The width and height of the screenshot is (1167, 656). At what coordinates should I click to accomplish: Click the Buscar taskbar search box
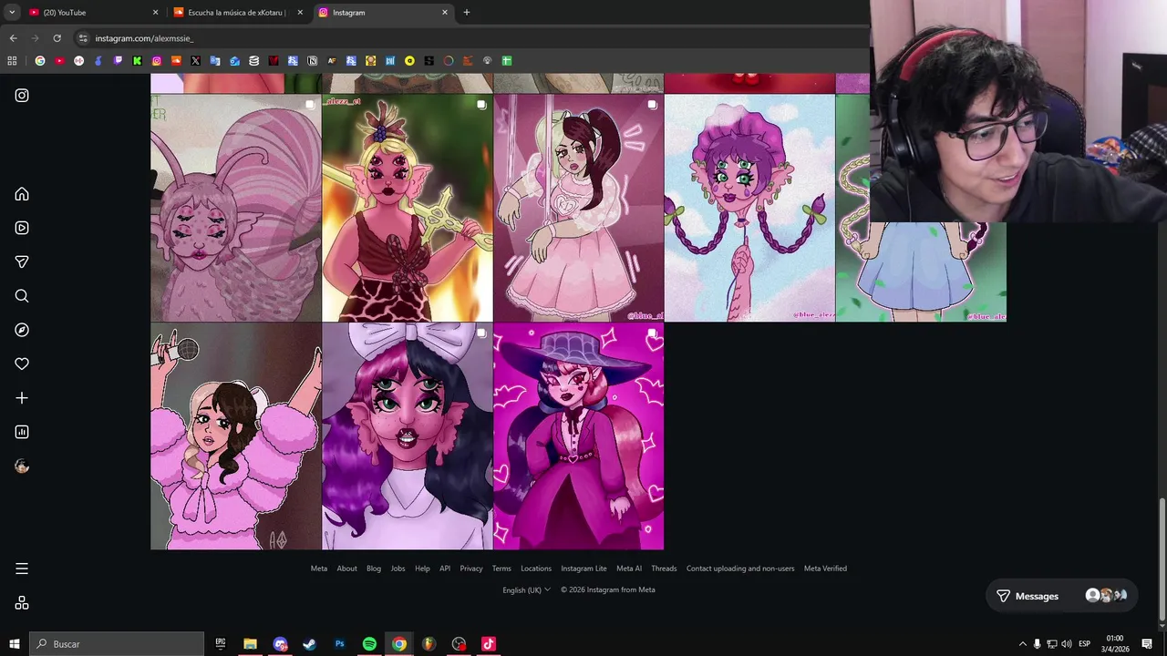tap(117, 644)
